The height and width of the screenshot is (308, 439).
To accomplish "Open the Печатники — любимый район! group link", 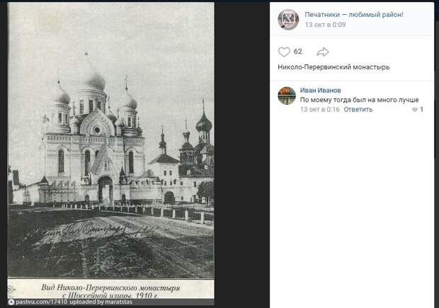I will [354, 15].
